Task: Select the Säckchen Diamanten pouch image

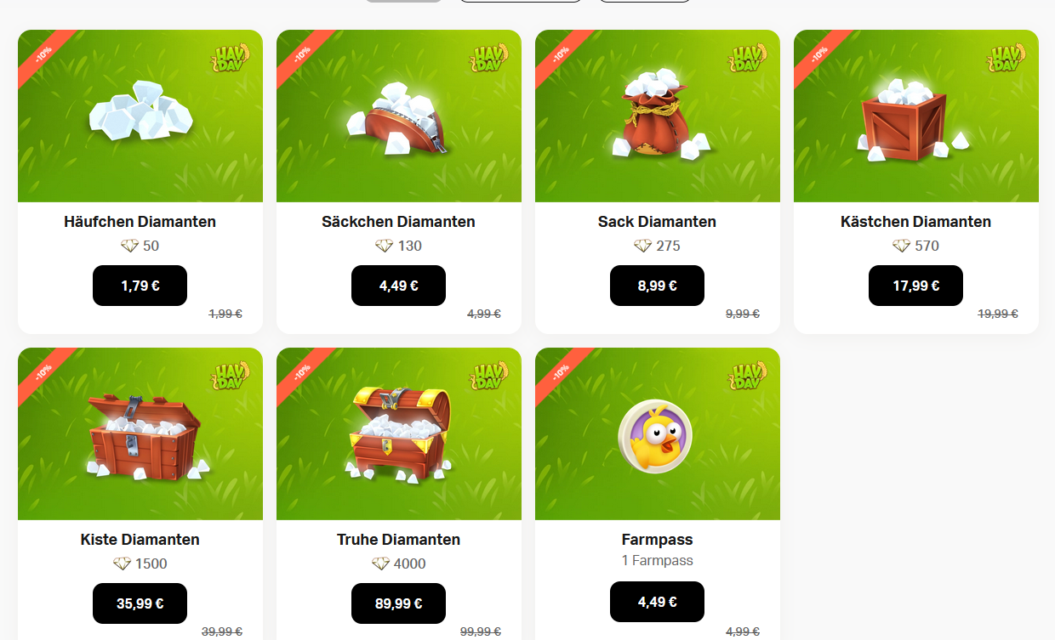Action: point(398,118)
